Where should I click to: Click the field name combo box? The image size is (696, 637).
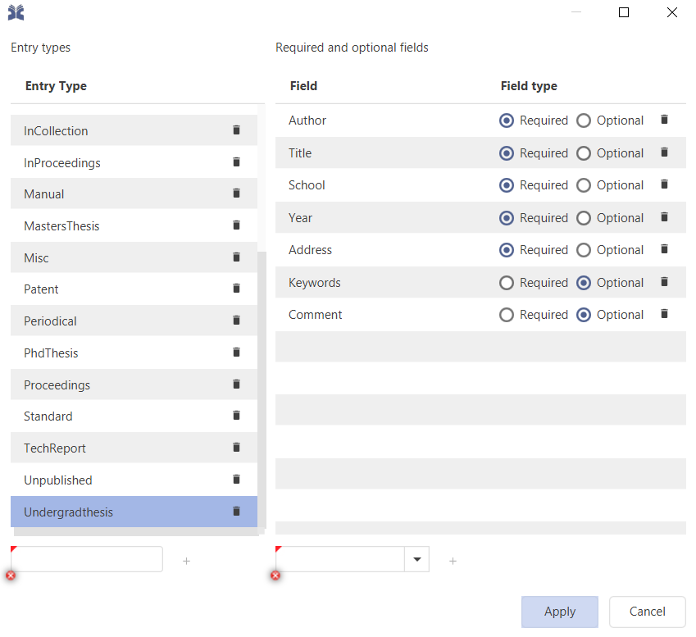340,559
